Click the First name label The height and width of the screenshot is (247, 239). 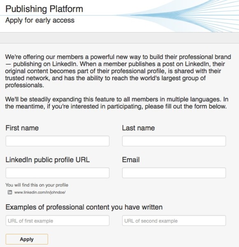[22, 128]
